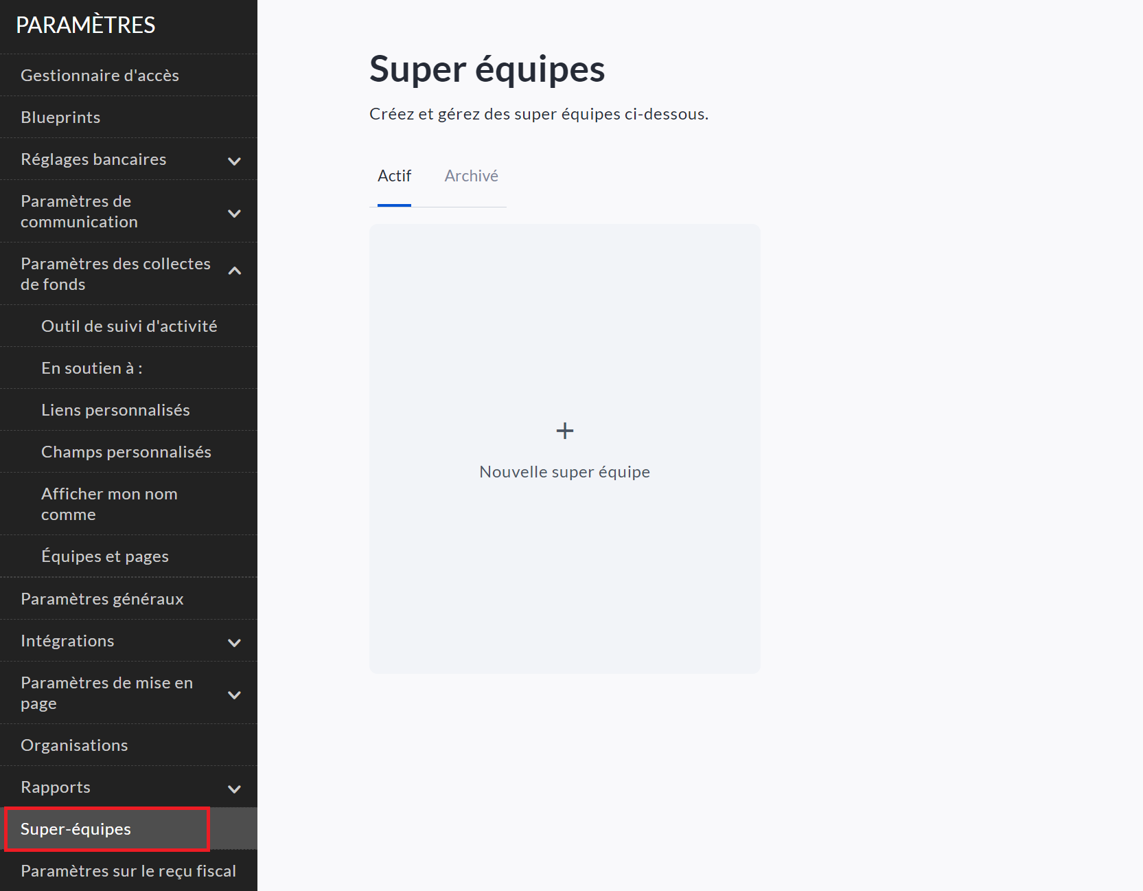Viewport: 1143px width, 891px height.
Task: Expand Paramètres de mise en page chevron
Action: [234, 695]
